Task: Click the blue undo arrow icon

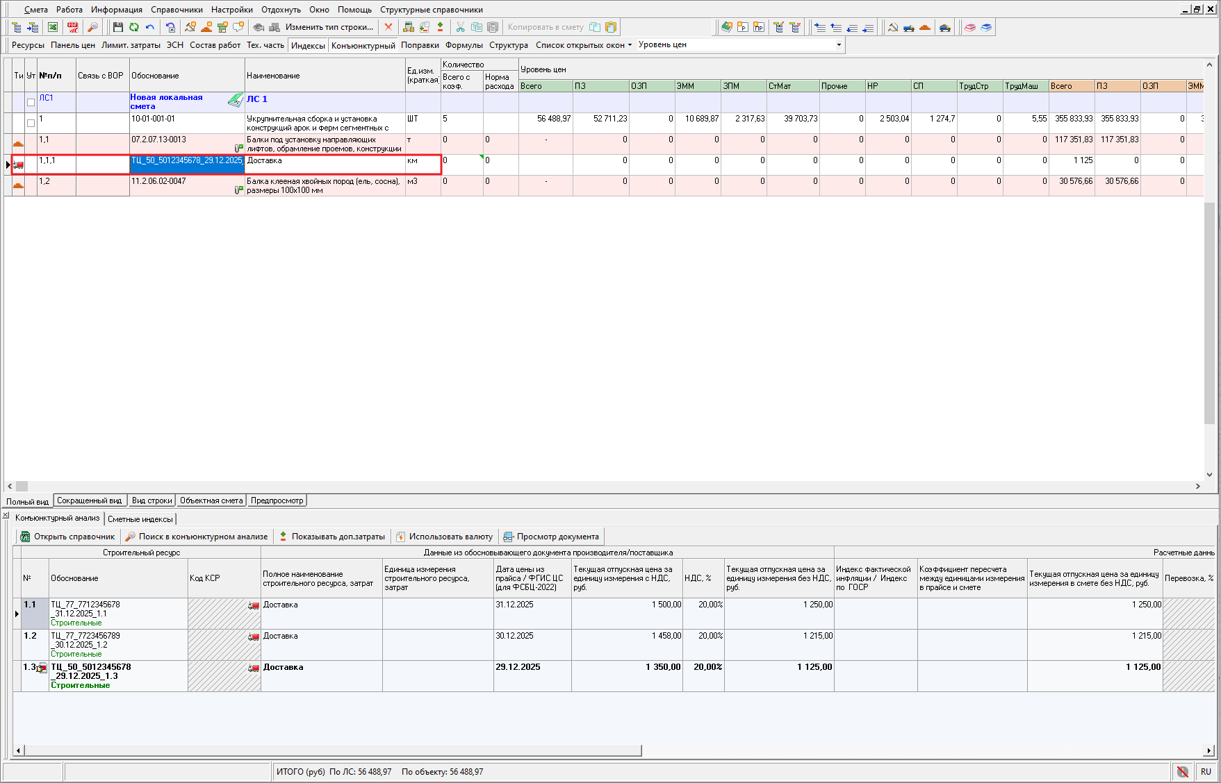Action: click(150, 27)
